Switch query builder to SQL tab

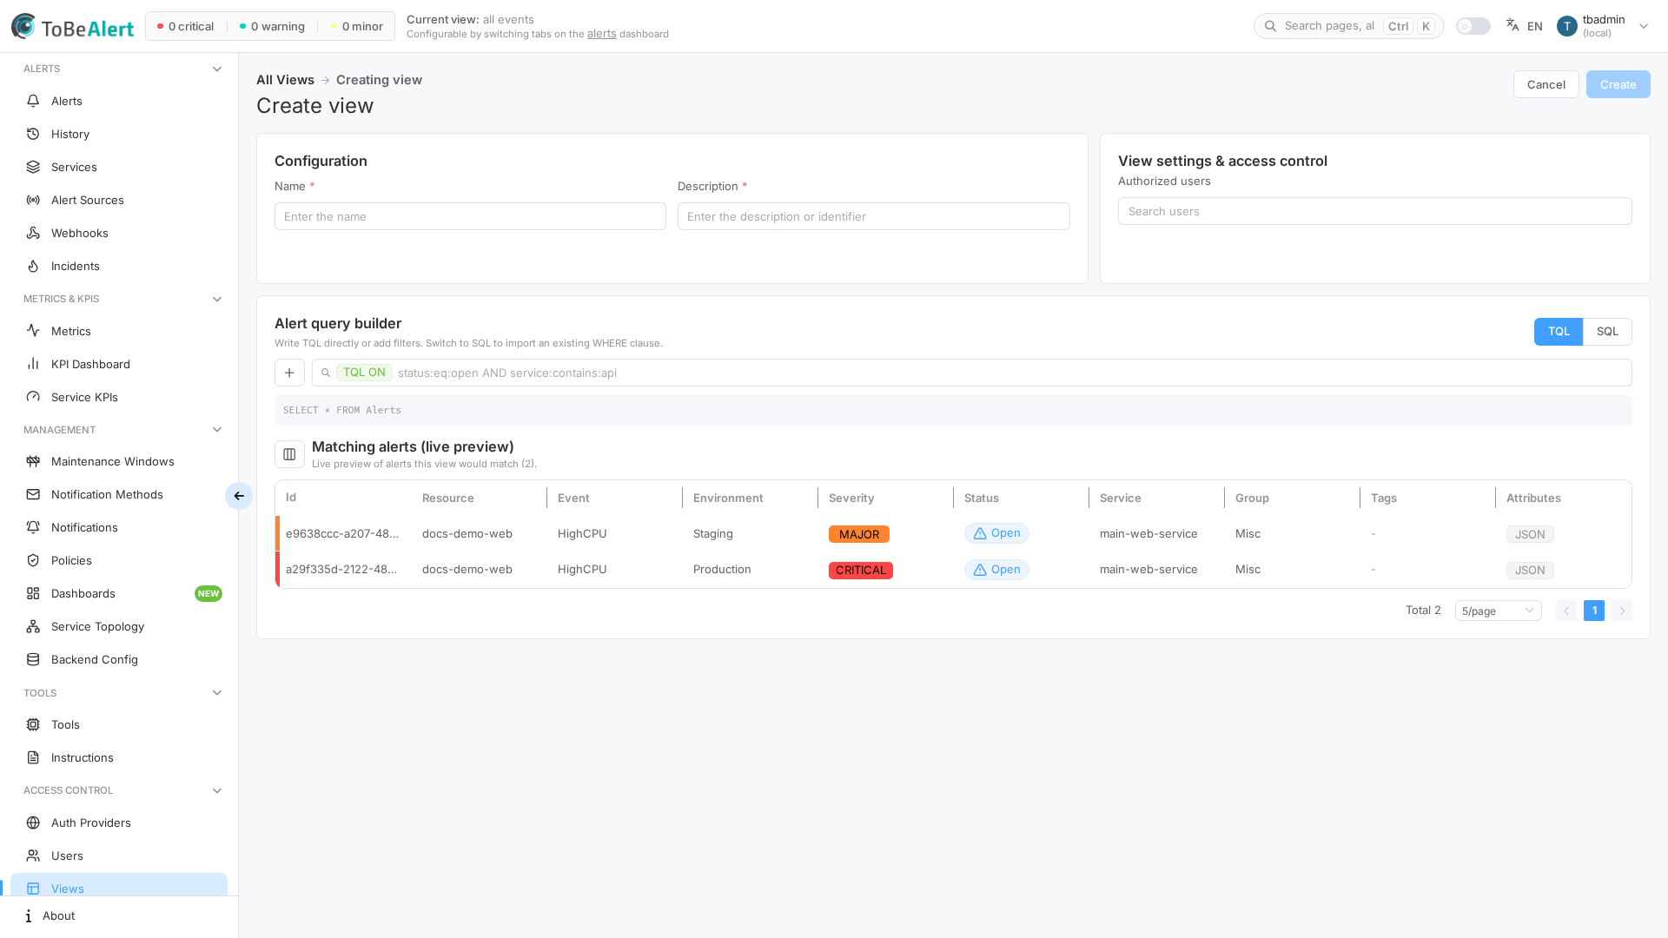click(1607, 332)
